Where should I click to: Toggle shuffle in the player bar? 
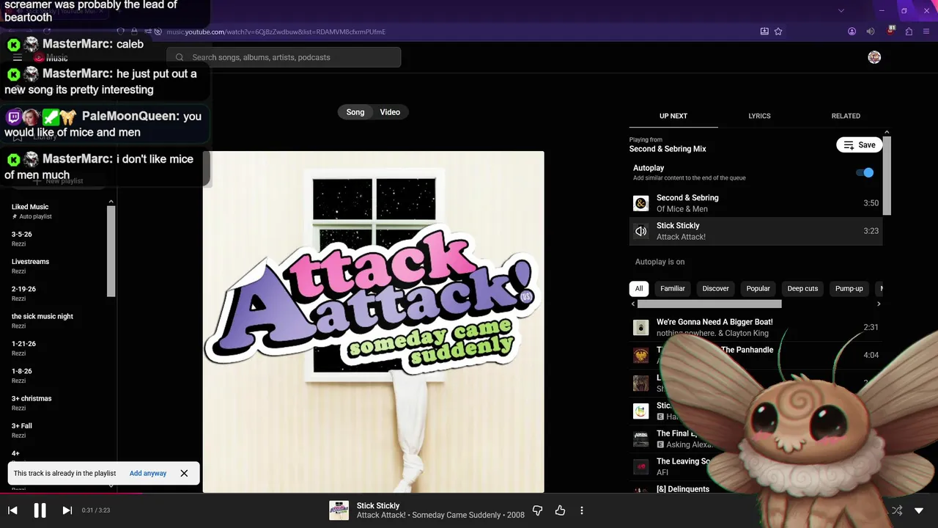point(897,510)
